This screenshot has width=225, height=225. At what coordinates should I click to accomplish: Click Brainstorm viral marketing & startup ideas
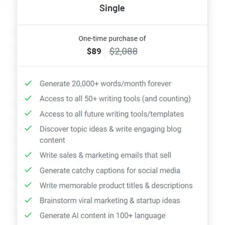coord(110,200)
